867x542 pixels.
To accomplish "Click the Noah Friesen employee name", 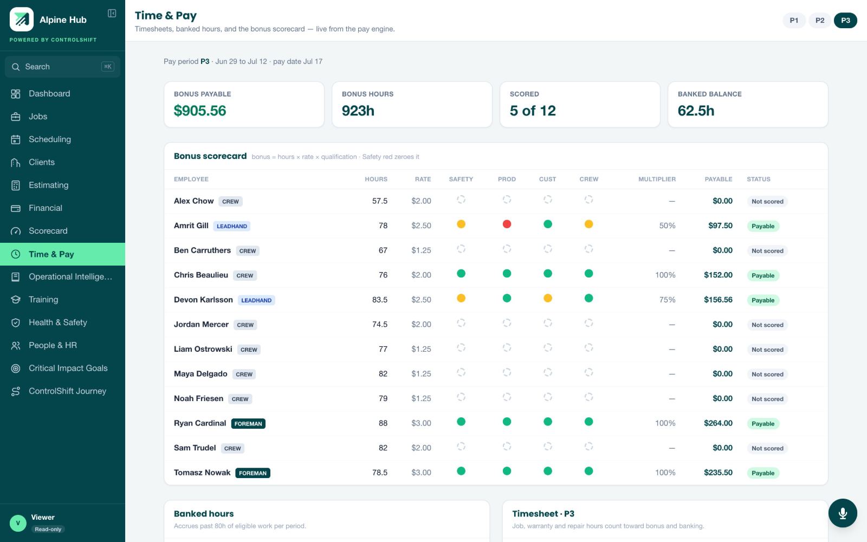I will click(x=198, y=398).
